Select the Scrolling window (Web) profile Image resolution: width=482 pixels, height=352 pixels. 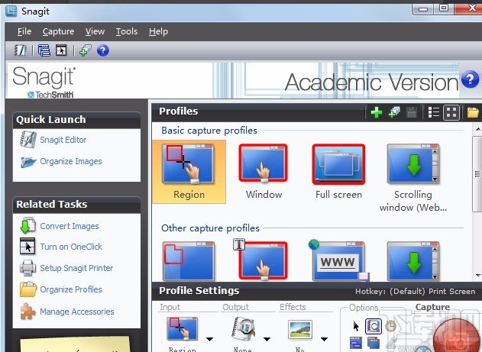point(412,178)
